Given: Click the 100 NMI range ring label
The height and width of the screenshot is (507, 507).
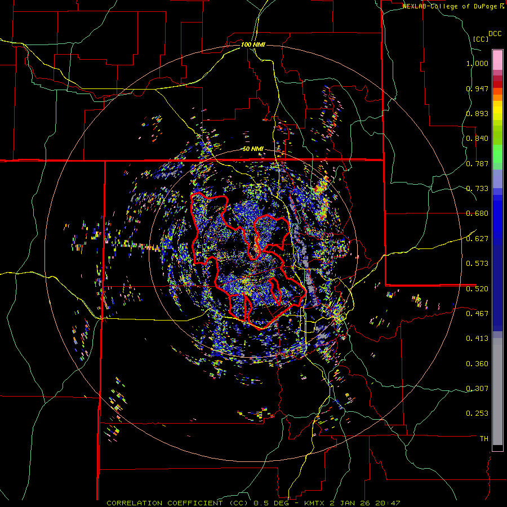Looking at the screenshot, I should point(253,45).
